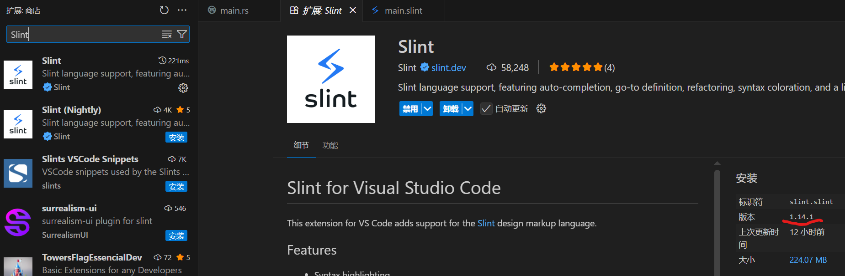Click the large Slint logo image
Screen dimensions: 845x276
[x=331, y=79]
